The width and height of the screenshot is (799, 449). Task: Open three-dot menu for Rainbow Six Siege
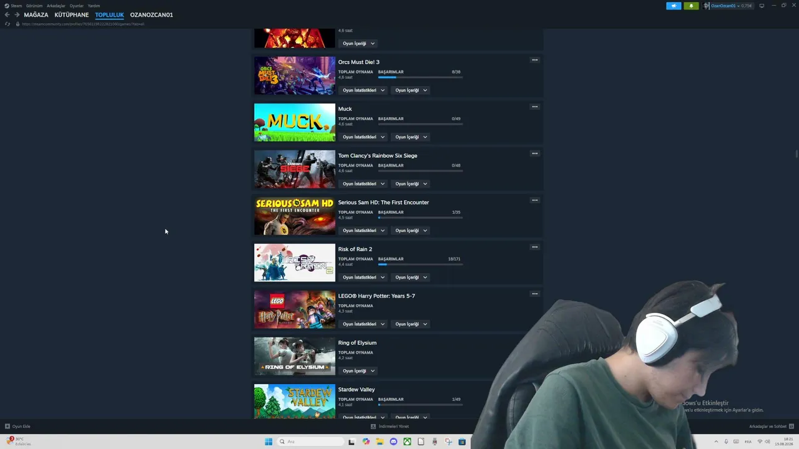(x=534, y=153)
